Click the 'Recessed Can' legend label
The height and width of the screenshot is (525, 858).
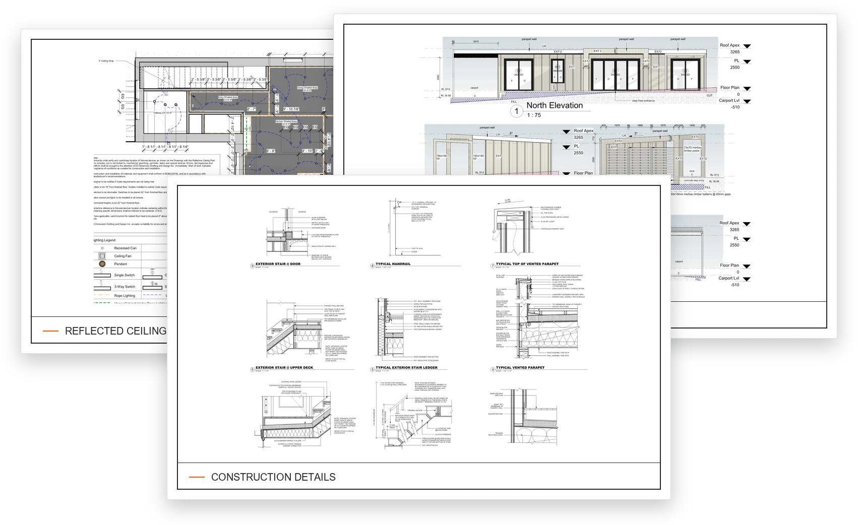click(125, 248)
